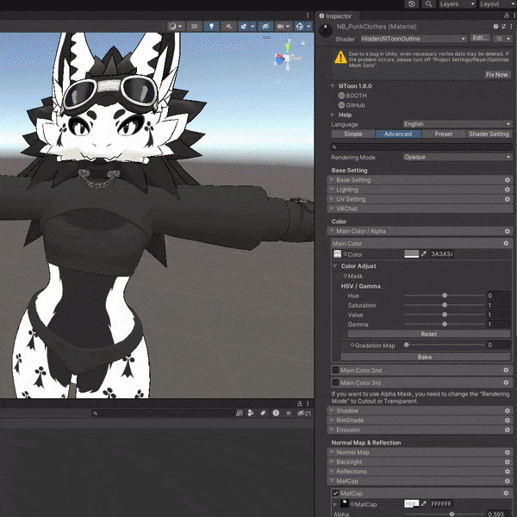The width and height of the screenshot is (517, 517).
Task: Open material help question-mark icon
Action: tap(495, 27)
